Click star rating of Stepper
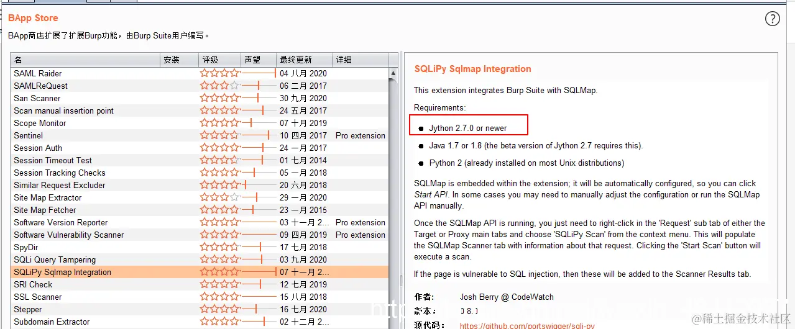795x329 pixels. (x=219, y=309)
